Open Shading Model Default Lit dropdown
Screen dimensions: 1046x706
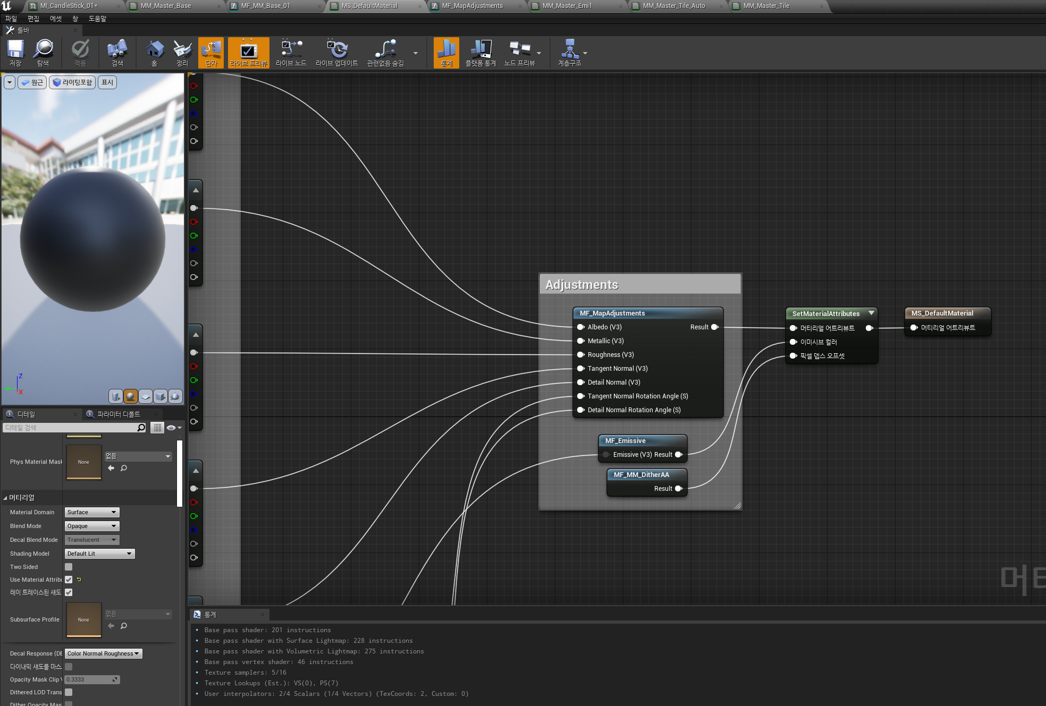click(100, 554)
